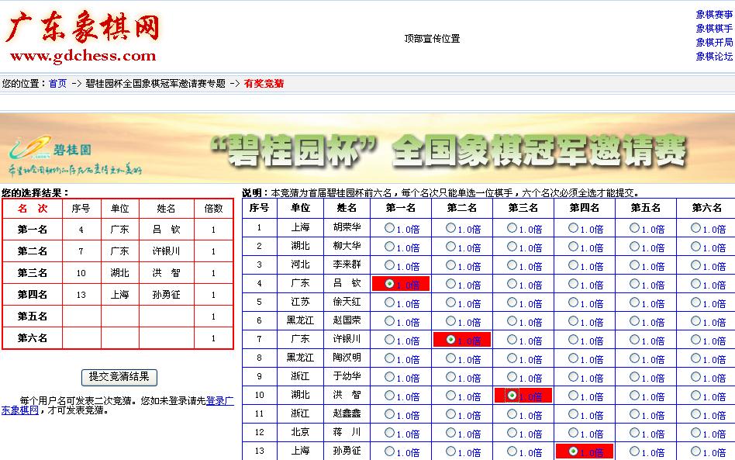Click 有奖竞猜 breadcrumb link
Image resolution: width=735 pixels, height=460 pixels.
click(x=264, y=84)
